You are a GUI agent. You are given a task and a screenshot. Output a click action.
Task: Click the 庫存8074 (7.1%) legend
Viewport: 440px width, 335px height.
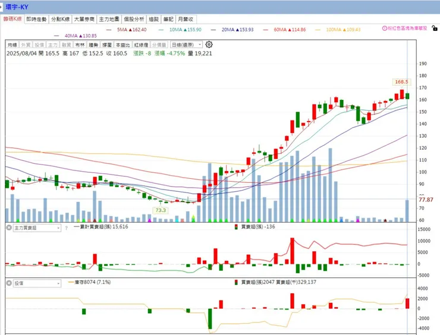90,282
